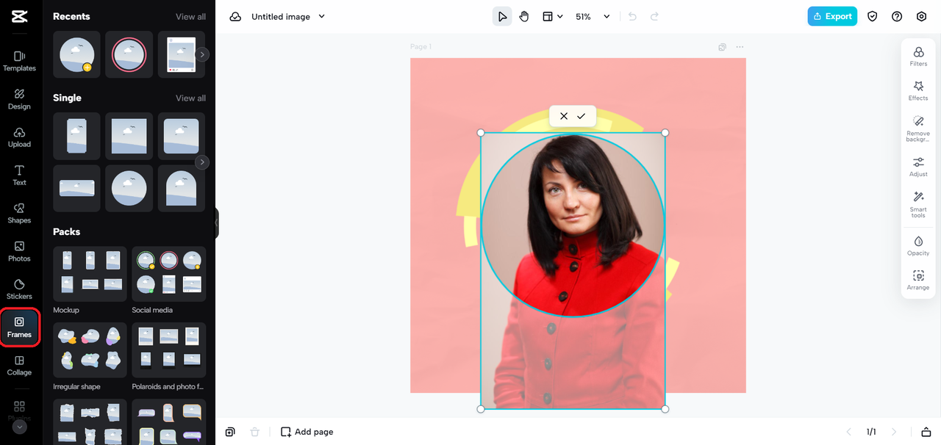The height and width of the screenshot is (445, 941).
Task: Select the Frames tab in sidebar
Action: click(19, 328)
